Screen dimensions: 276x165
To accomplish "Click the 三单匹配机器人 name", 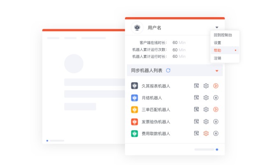I will (x=156, y=110).
